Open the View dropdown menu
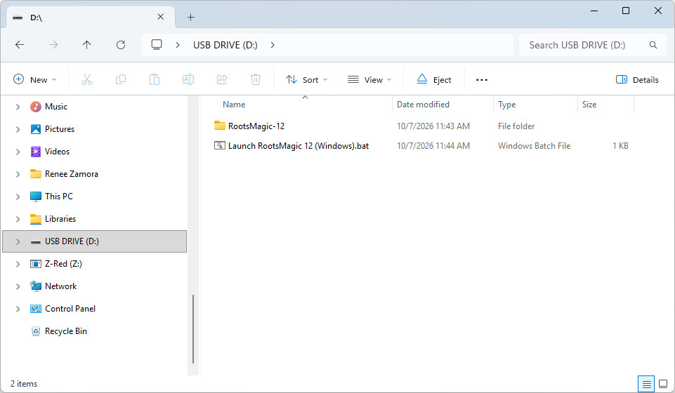 point(369,79)
